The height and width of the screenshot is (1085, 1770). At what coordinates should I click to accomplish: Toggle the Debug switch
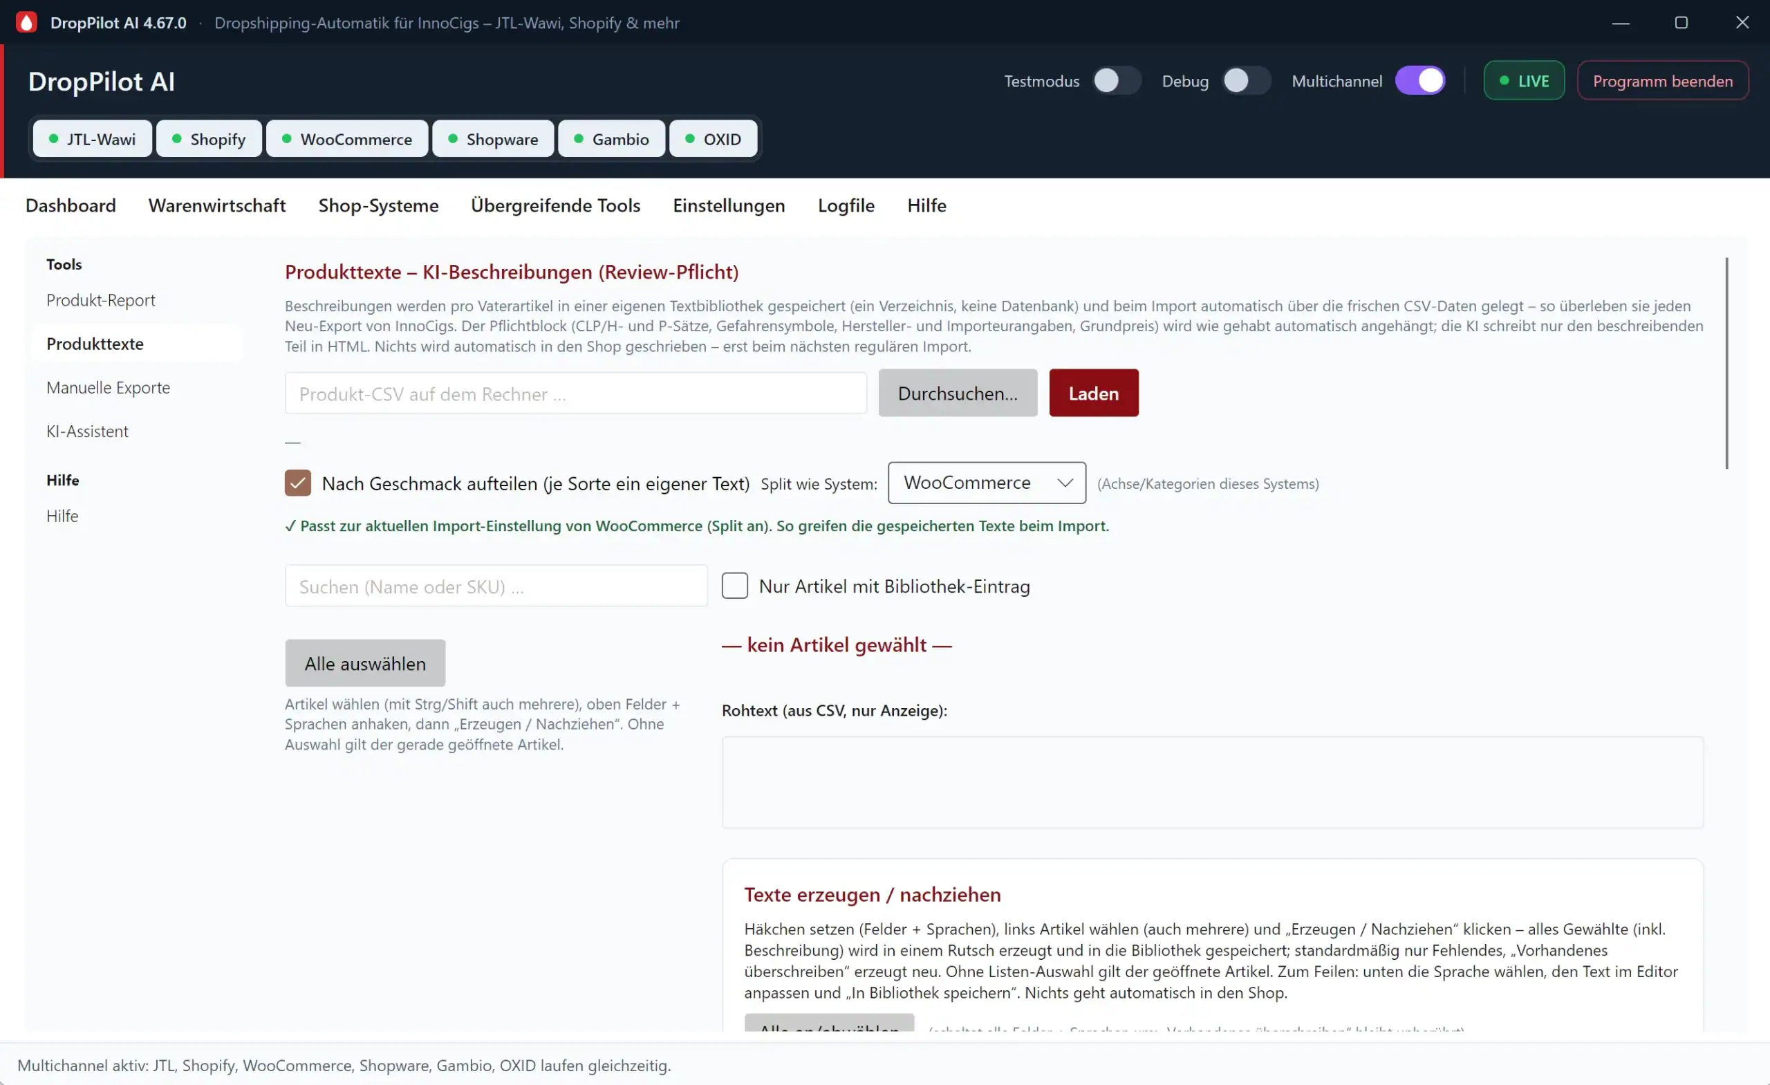(x=1247, y=80)
